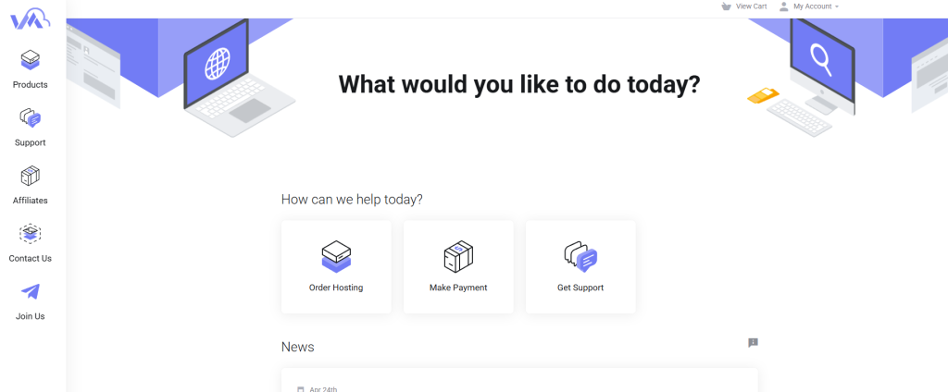948x392 pixels.
Task: Open the Order Hosting card
Action: (336, 267)
